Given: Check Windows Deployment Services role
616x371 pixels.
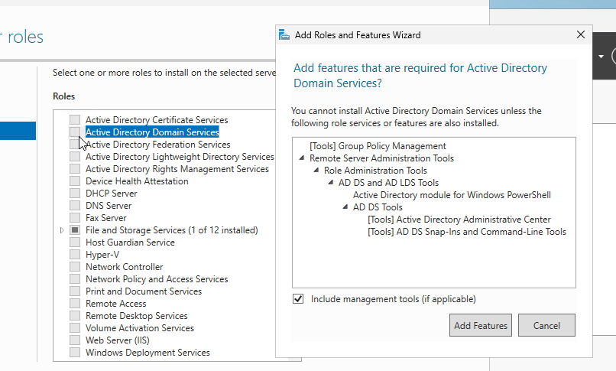Looking at the screenshot, I should click(x=75, y=352).
